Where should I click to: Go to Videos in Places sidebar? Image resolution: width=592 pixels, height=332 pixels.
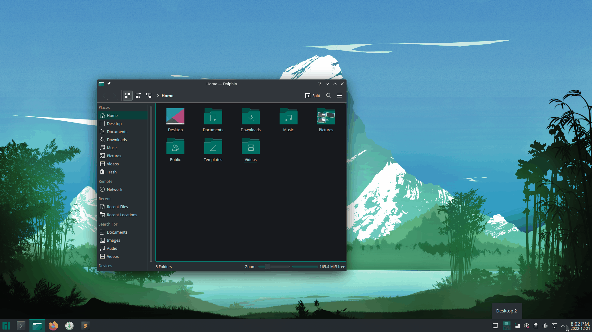coord(123,164)
